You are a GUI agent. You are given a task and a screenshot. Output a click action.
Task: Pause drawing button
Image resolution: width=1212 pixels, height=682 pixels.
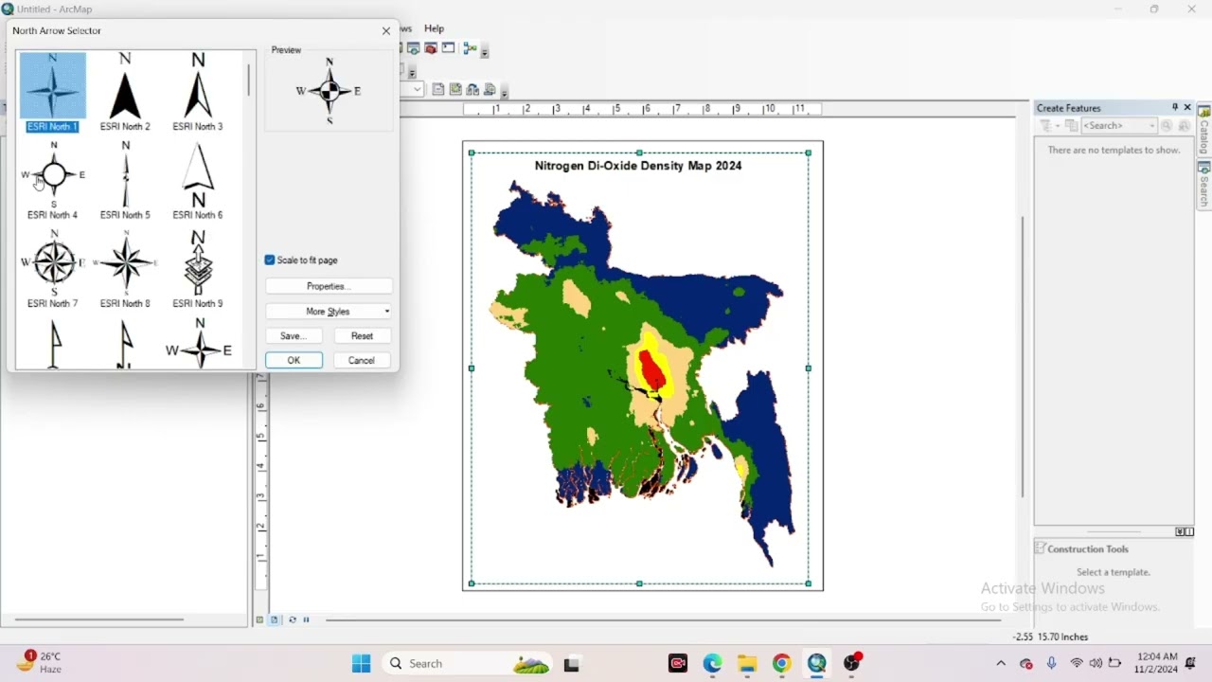click(306, 620)
